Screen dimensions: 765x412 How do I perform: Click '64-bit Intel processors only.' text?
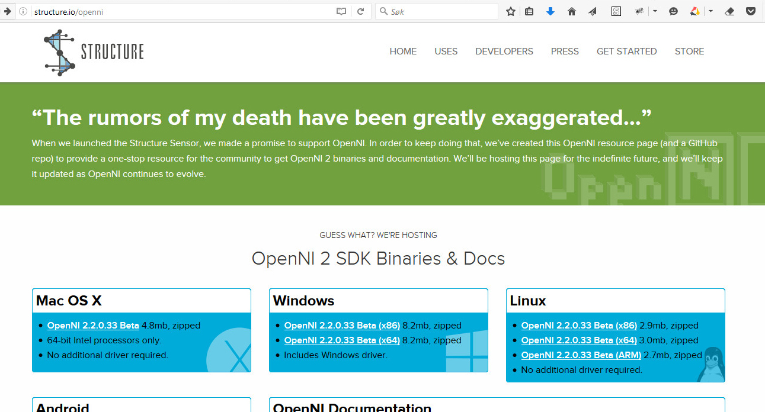click(104, 340)
